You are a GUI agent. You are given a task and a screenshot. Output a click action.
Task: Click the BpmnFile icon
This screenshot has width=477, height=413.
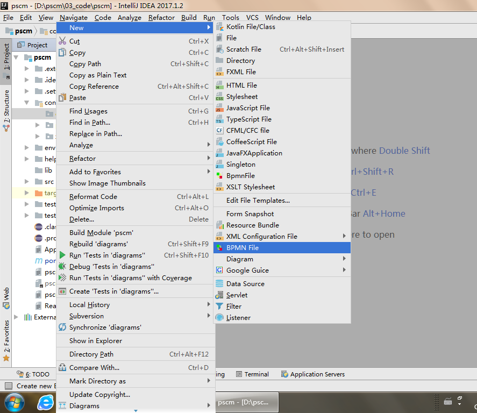point(219,175)
